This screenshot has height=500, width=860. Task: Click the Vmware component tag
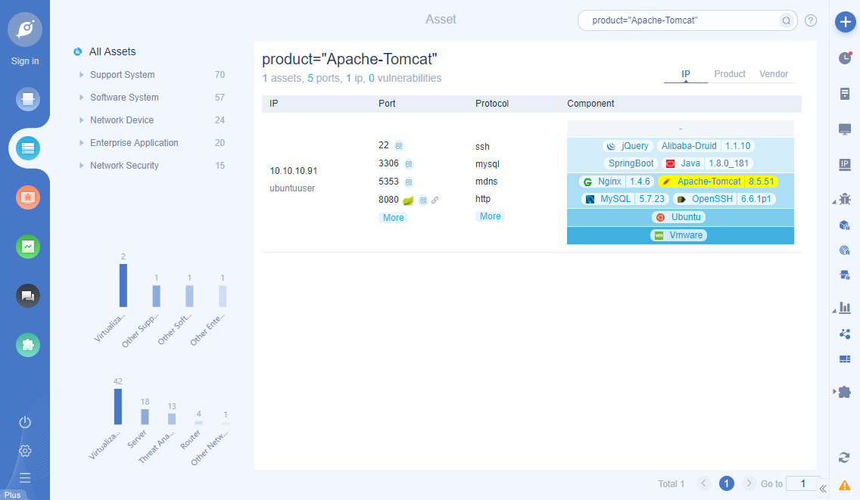(680, 235)
